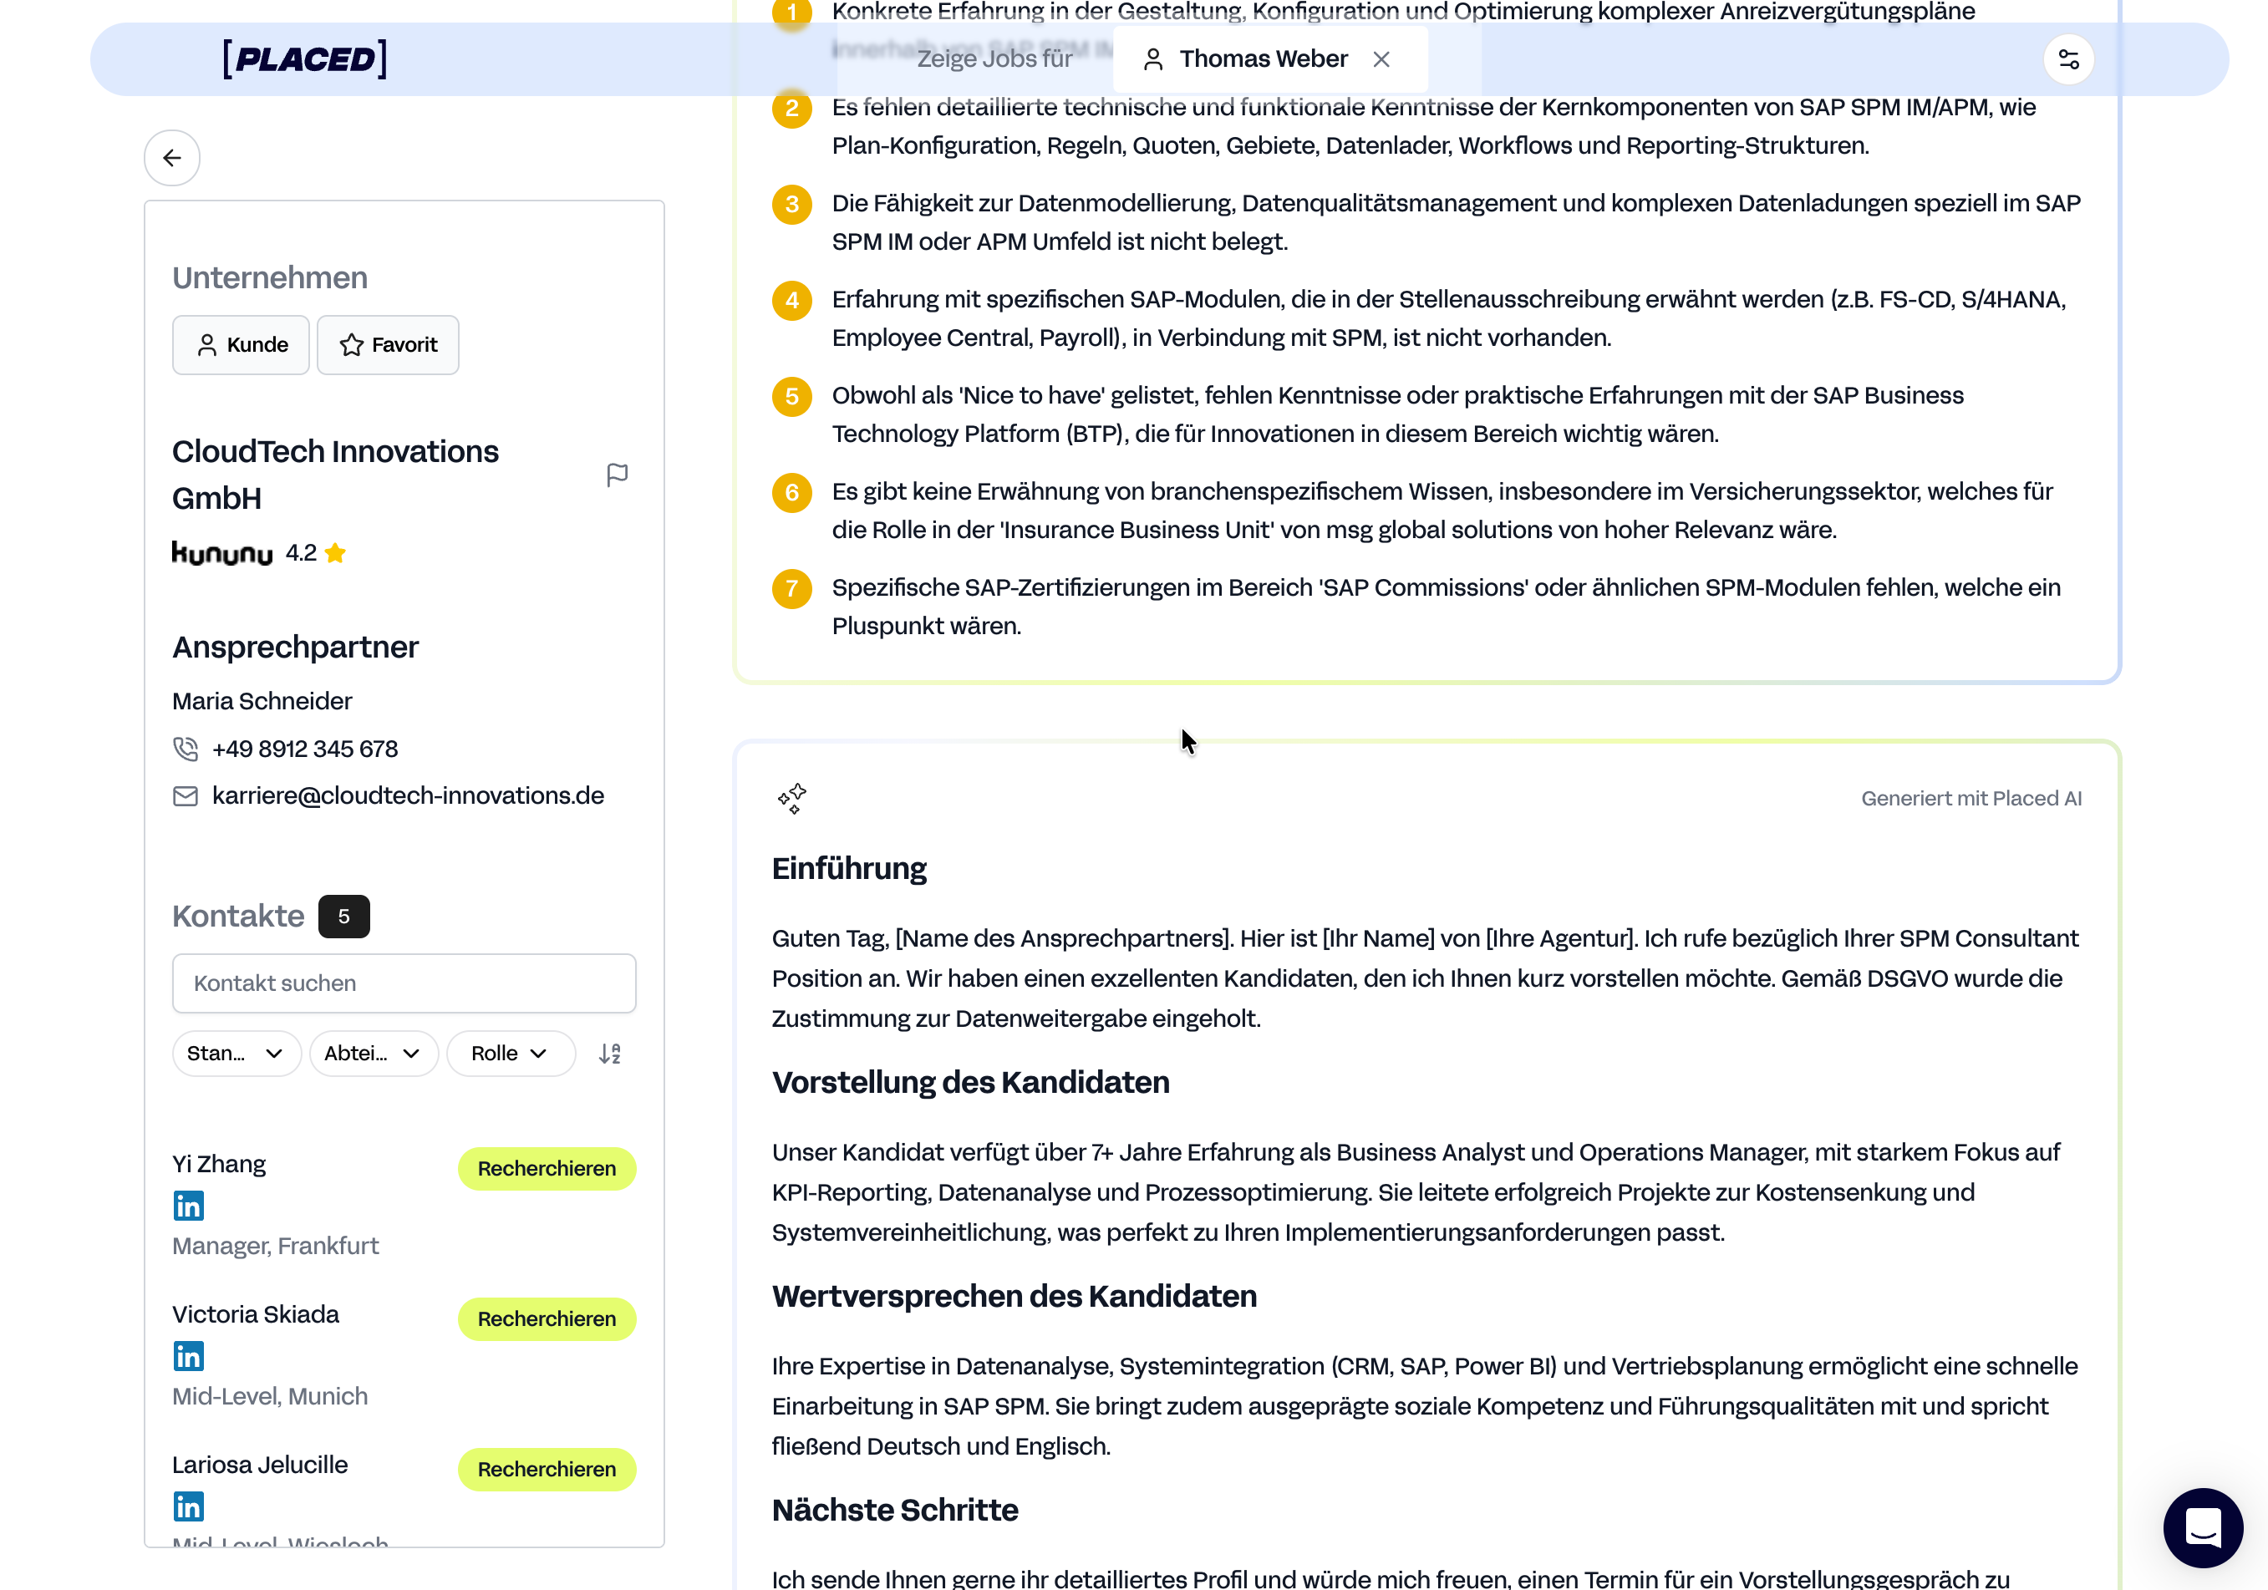Toggle the Kunde company tag

(241, 345)
